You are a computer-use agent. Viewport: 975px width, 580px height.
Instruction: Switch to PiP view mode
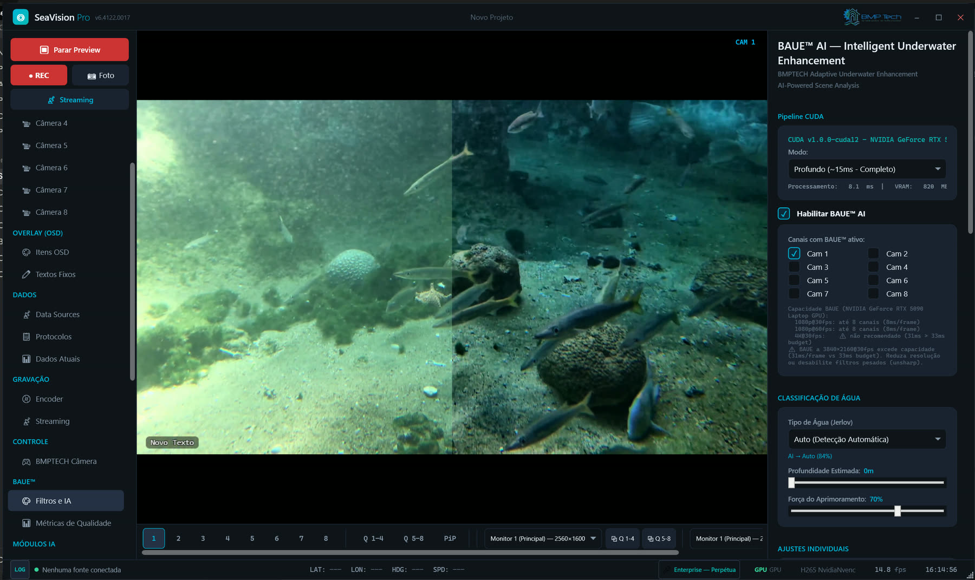450,538
